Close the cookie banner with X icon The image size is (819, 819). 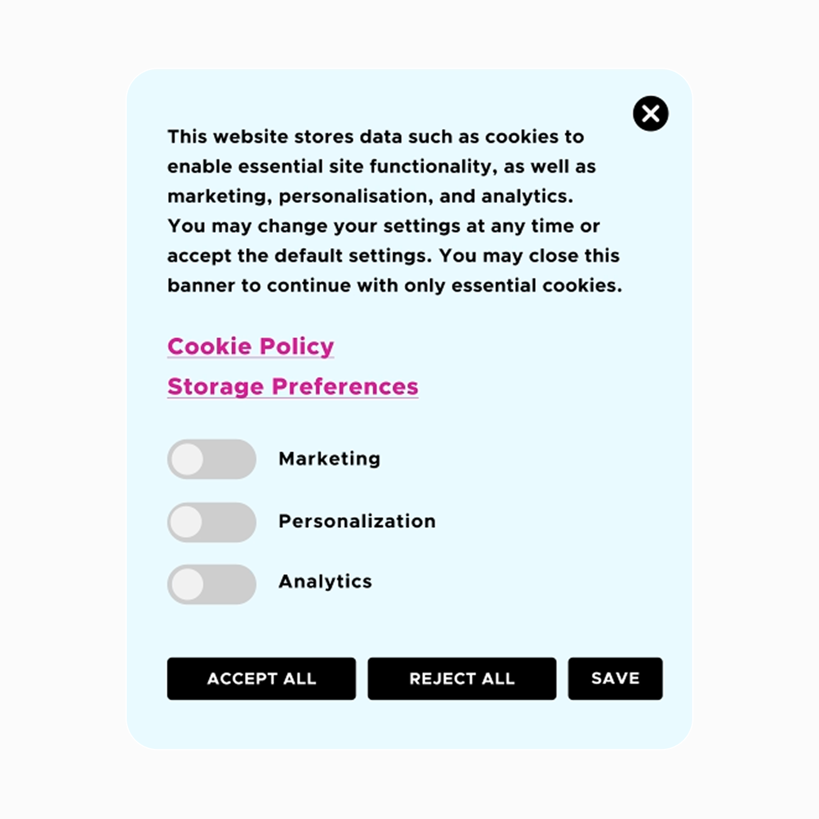pyautogui.click(x=650, y=113)
